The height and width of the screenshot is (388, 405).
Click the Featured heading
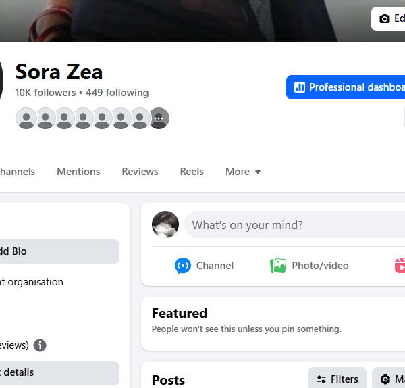coord(180,313)
